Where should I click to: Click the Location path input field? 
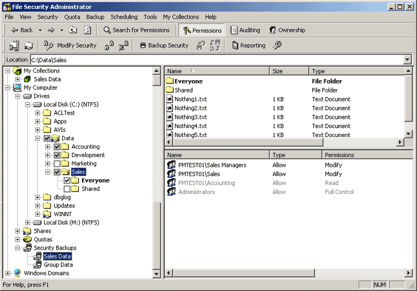[x=217, y=60]
